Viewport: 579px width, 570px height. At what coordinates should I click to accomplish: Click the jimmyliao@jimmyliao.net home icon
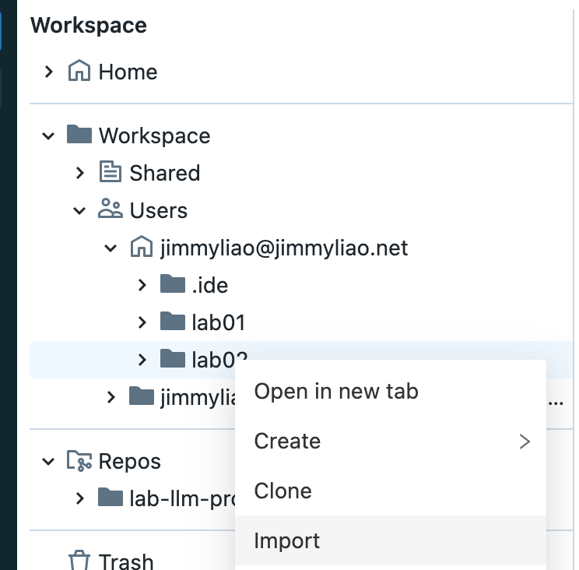pyautogui.click(x=141, y=248)
